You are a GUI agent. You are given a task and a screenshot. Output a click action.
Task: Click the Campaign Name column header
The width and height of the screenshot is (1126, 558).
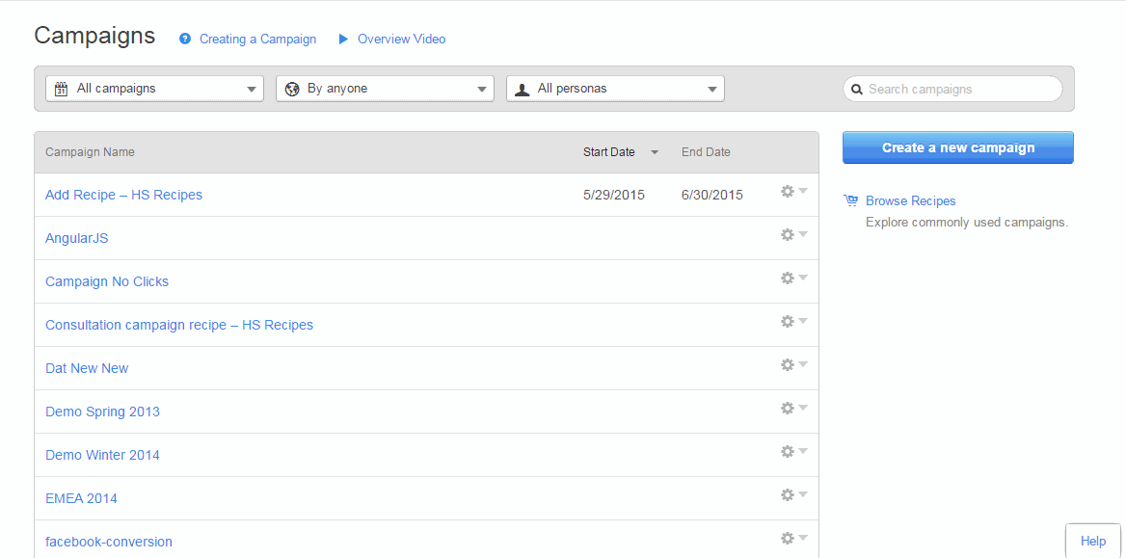tap(90, 152)
